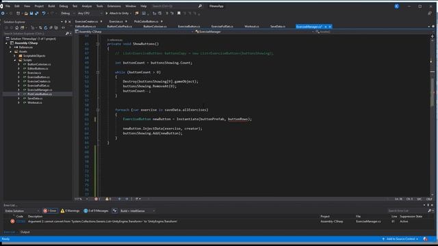Click the error code link in the Error List
Viewport: 438px width, 246px height.
(x=21, y=221)
